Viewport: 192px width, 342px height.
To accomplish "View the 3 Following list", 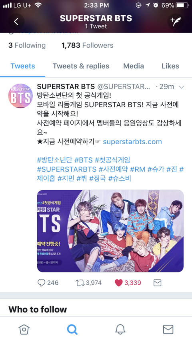I will (27, 45).
